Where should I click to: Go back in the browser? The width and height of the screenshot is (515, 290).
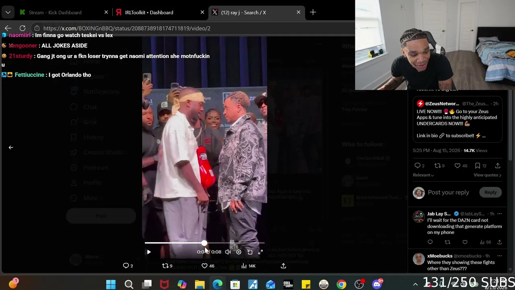pos(8,28)
